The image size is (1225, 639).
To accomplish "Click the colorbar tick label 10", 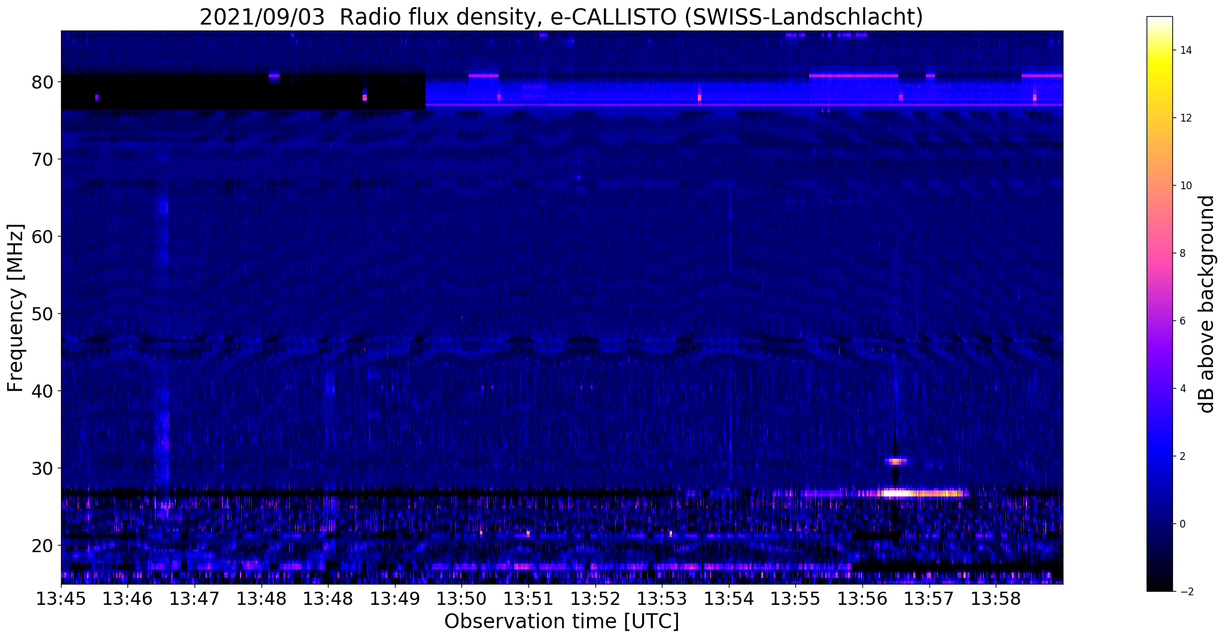I will coord(1185,186).
